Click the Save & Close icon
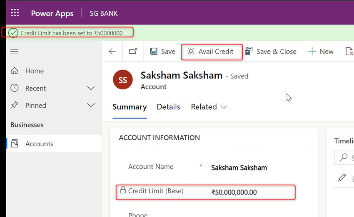Image resolution: width=354 pixels, height=217 pixels. (x=249, y=52)
